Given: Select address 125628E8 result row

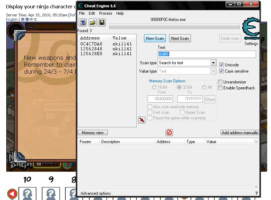Looking at the screenshot, I should pos(107,54).
